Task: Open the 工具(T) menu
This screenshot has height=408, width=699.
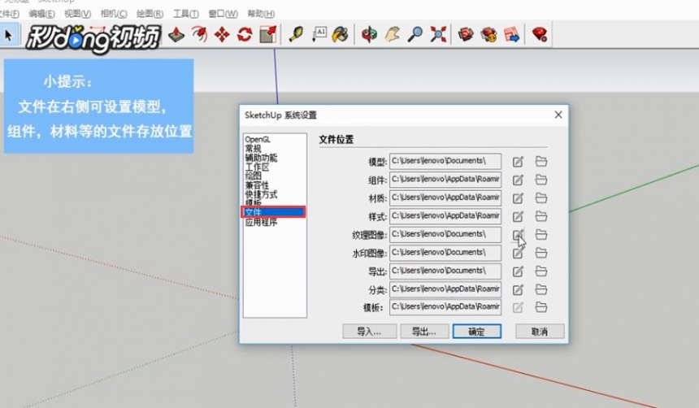Action: [x=186, y=14]
